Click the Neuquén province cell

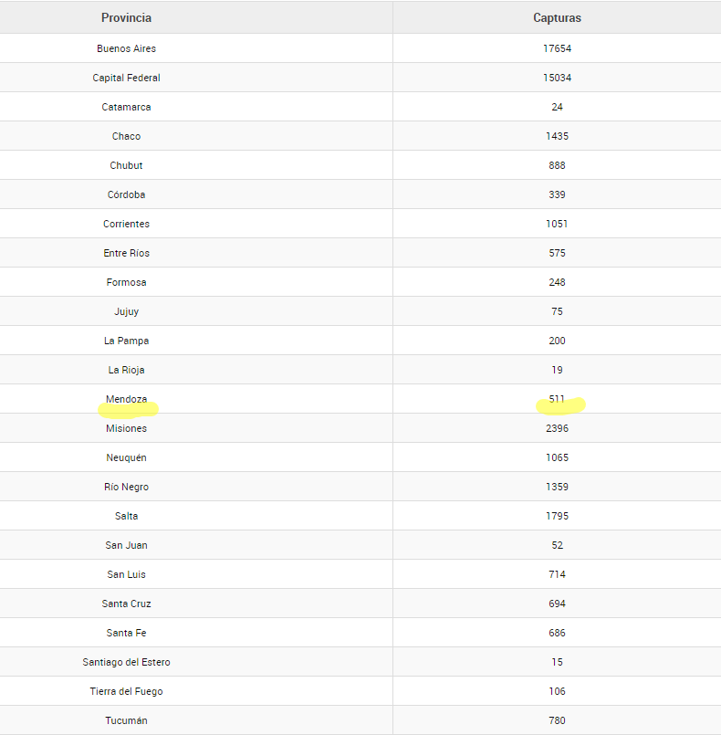click(127, 457)
